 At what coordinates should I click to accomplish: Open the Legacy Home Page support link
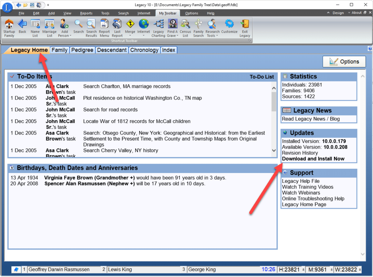click(304, 204)
